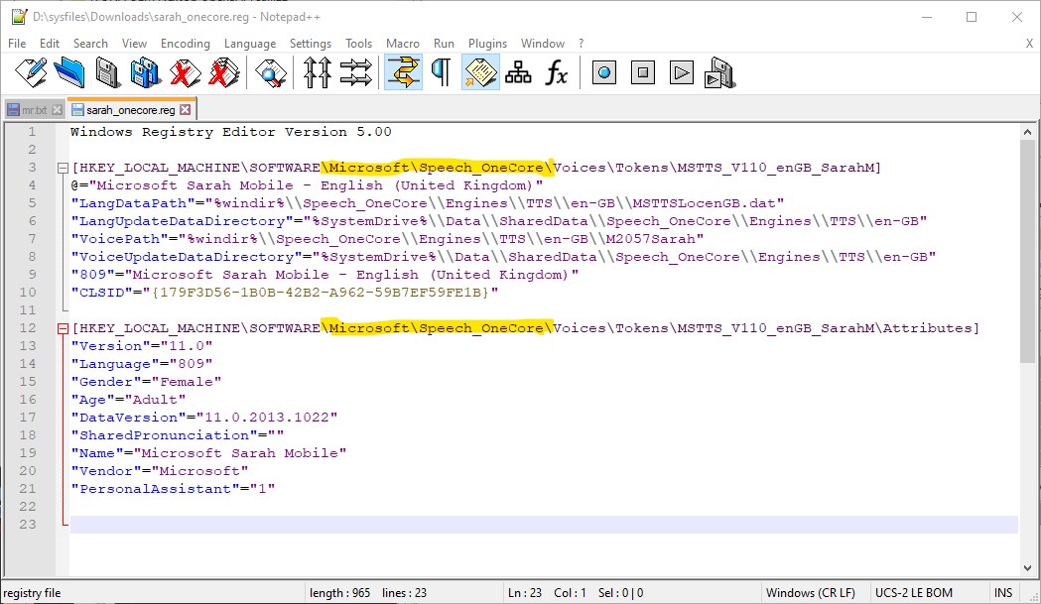The height and width of the screenshot is (604, 1041).
Task: Click the Save file floppy icon
Action: [107, 72]
